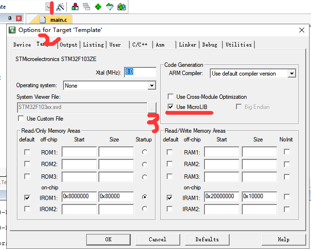Click the Select Software Packs icon
The height and width of the screenshot is (249, 311).
coord(109,7)
